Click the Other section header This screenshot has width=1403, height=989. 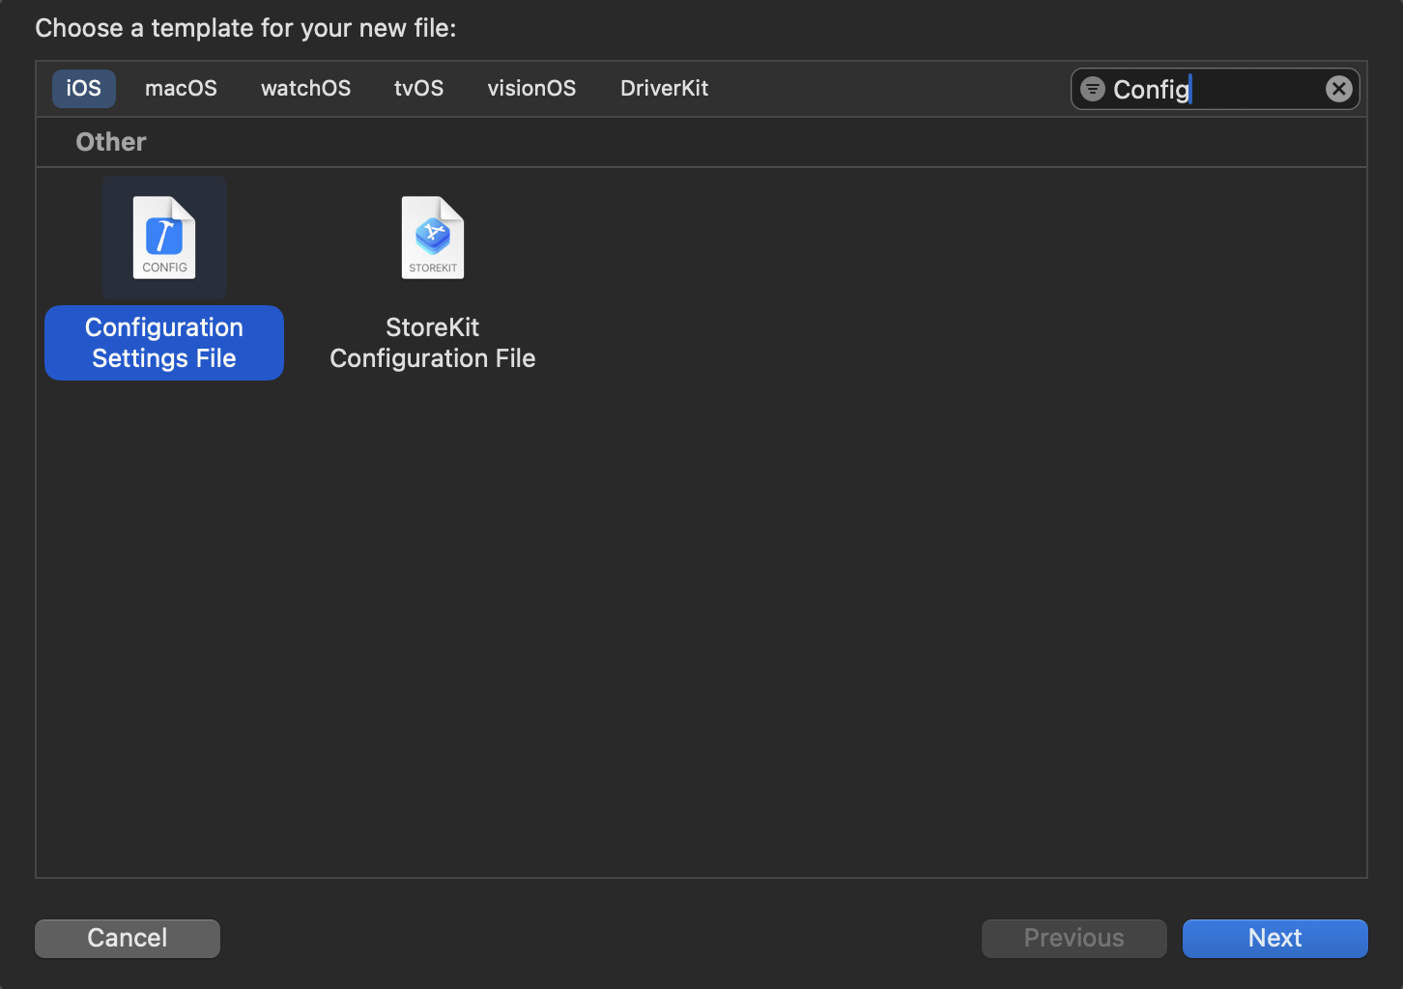[111, 142]
